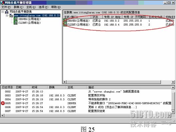Select log entry 0006
The width and height of the screenshot is (176, 132).
[x=86, y=107]
